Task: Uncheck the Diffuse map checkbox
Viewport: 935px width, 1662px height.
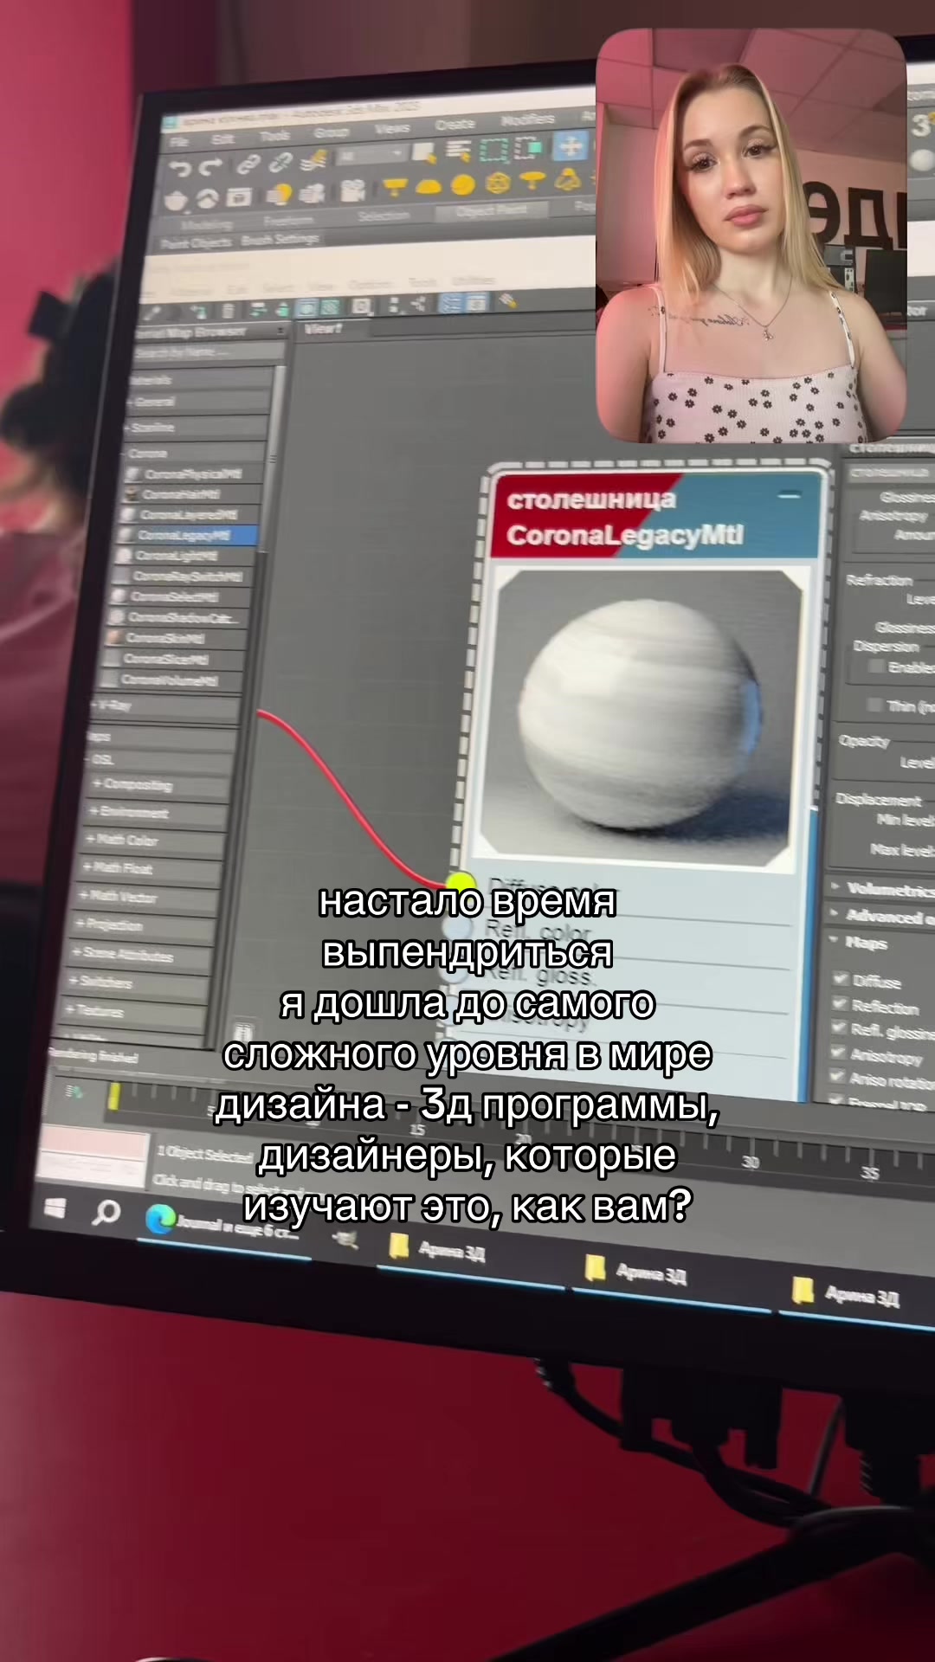Action: pos(839,978)
